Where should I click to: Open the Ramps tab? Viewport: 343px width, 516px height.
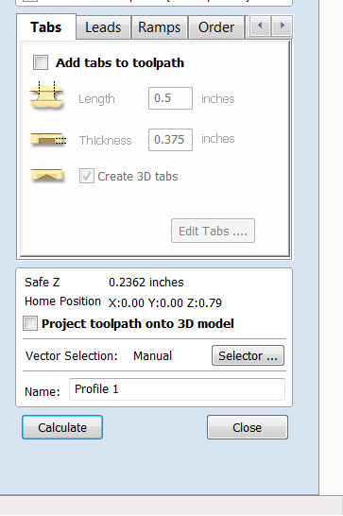pyautogui.click(x=160, y=27)
